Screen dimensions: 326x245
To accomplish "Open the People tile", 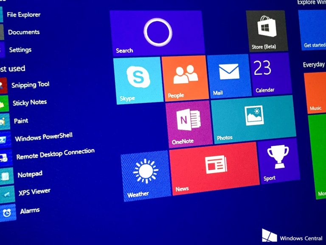I will (x=186, y=77).
